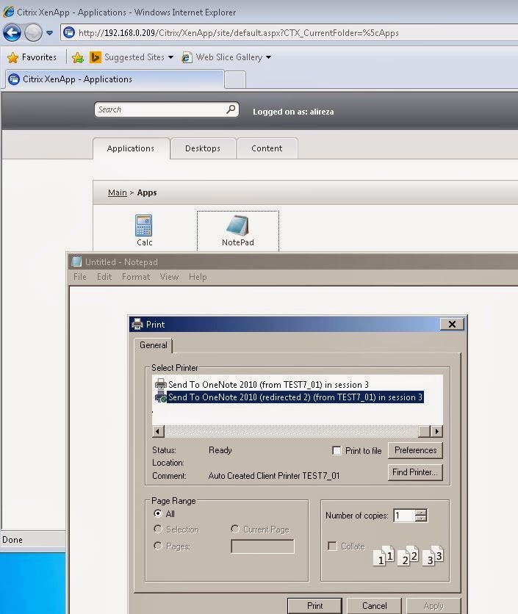
Task: Click the Pages range text field
Action: [x=262, y=546]
